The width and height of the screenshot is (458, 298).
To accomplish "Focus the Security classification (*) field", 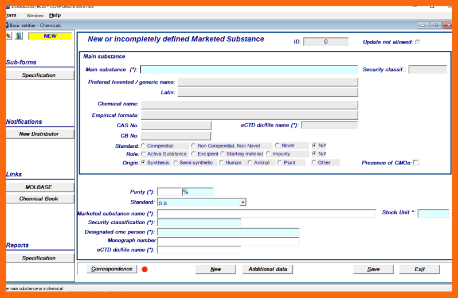I will point(199,222).
